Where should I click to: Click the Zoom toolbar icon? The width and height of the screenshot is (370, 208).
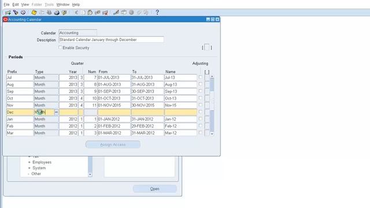pyautogui.click(x=124, y=13)
